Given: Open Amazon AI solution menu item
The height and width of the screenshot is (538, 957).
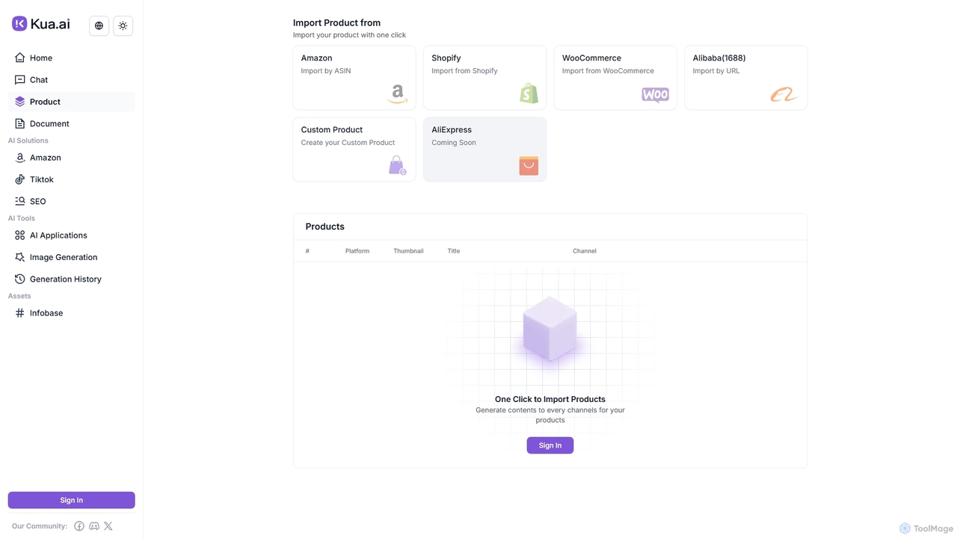Looking at the screenshot, I should click(71, 158).
